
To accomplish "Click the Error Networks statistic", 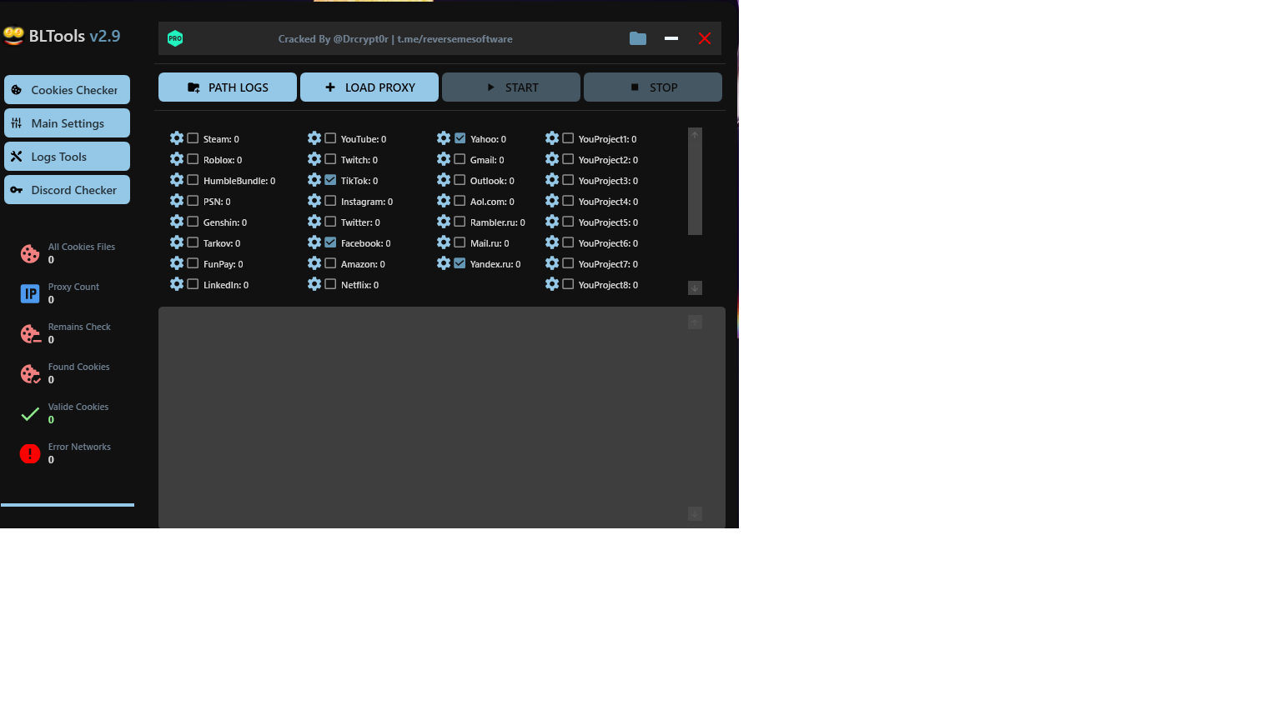I will coord(65,453).
